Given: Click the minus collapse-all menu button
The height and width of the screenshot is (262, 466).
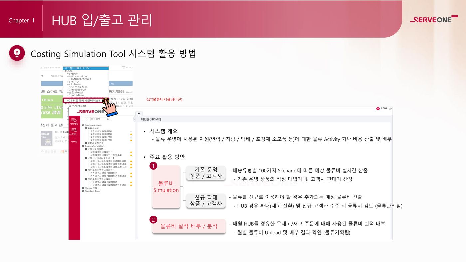Looking at the screenshot, I should point(88,119).
